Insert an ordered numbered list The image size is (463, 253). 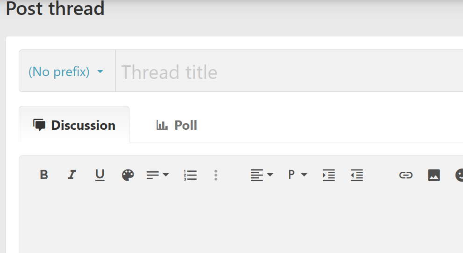[190, 175]
